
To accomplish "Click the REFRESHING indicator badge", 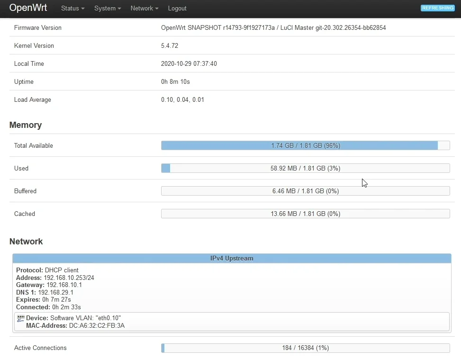I will pos(437,8).
